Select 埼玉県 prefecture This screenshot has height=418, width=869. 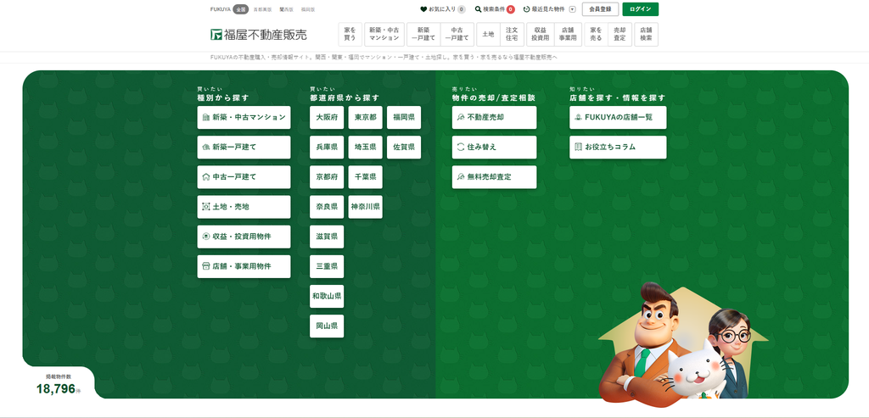(x=365, y=148)
